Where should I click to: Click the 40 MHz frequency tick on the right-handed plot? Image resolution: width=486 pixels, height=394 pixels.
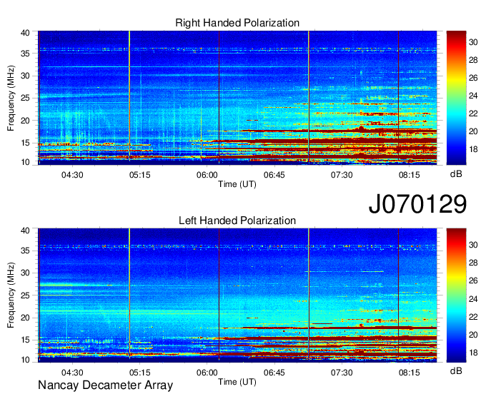coord(25,33)
